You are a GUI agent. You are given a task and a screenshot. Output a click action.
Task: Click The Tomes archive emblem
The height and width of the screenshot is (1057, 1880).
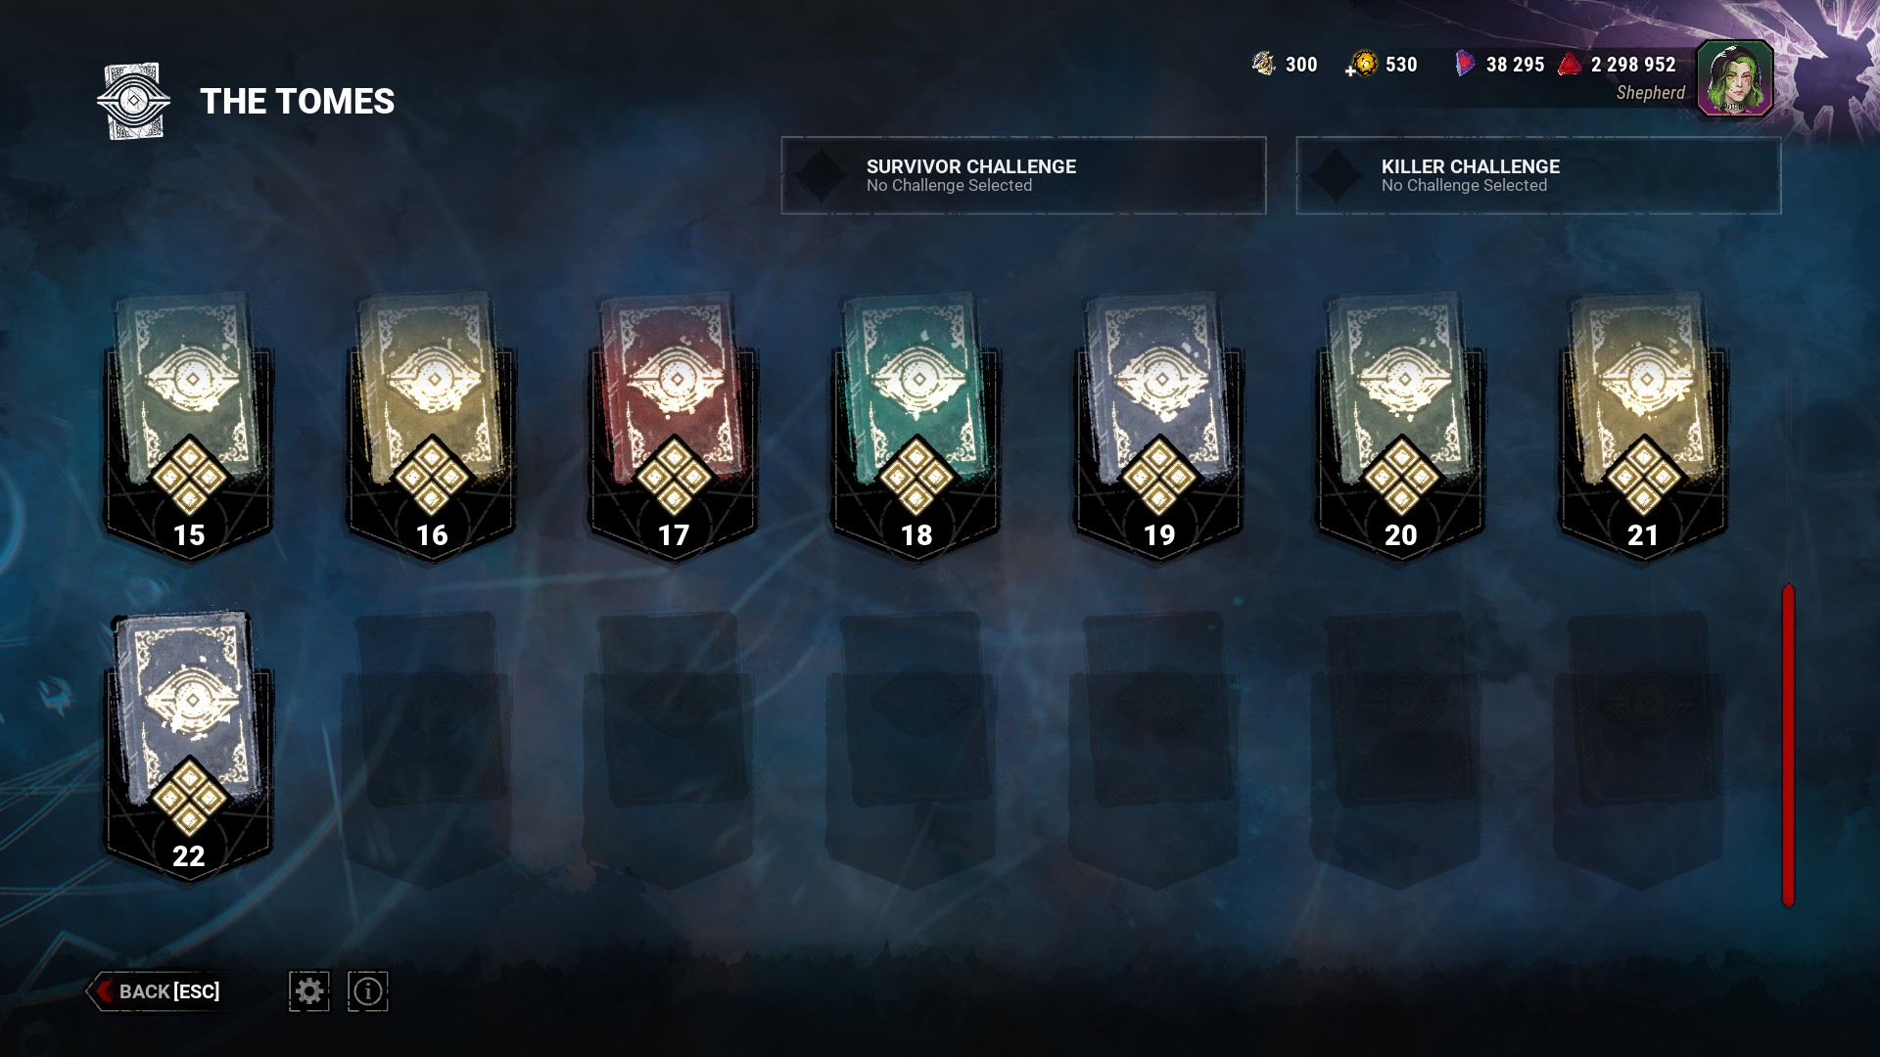point(133,102)
